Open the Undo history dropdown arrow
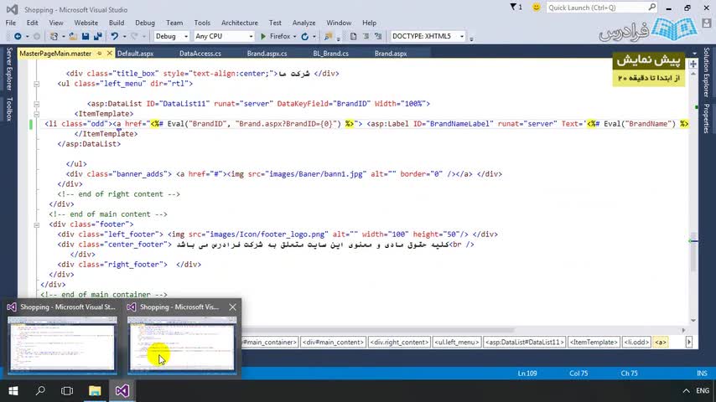This screenshot has width=716, height=402. pyautogui.click(x=124, y=37)
